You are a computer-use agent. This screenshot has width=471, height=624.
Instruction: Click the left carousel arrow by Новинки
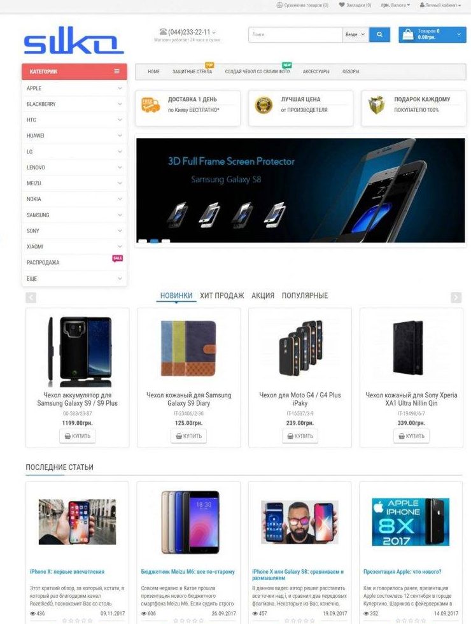[31, 297]
